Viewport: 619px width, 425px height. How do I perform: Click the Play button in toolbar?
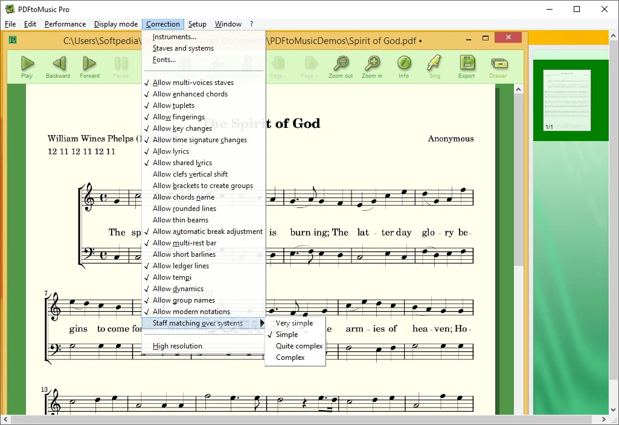pyautogui.click(x=27, y=64)
